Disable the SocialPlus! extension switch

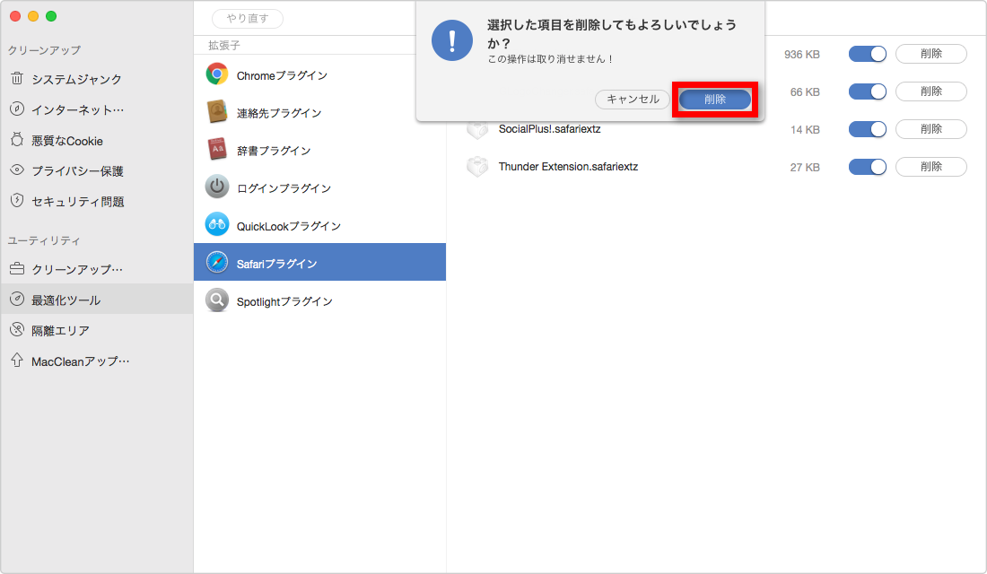(x=868, y=129)
